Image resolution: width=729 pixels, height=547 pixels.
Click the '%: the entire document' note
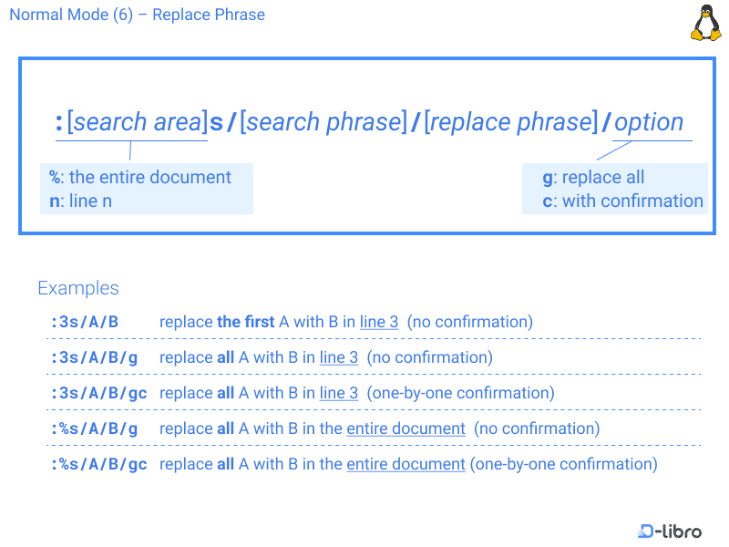[140, 177]
